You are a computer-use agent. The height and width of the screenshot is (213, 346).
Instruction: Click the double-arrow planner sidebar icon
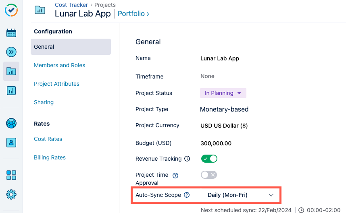11,52
